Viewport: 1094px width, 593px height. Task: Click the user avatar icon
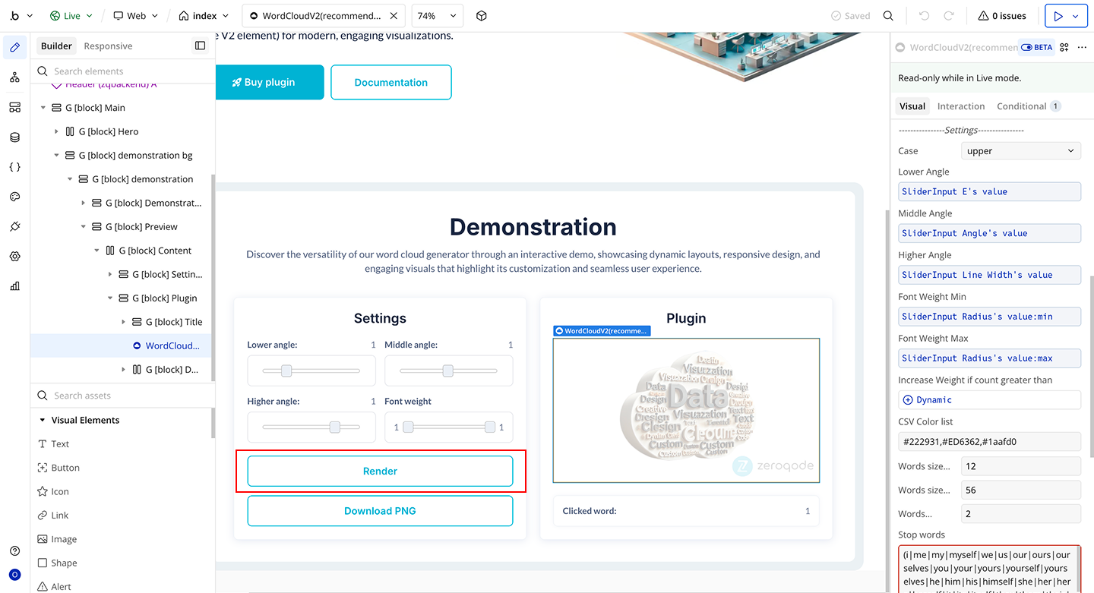tap(14, 575)
